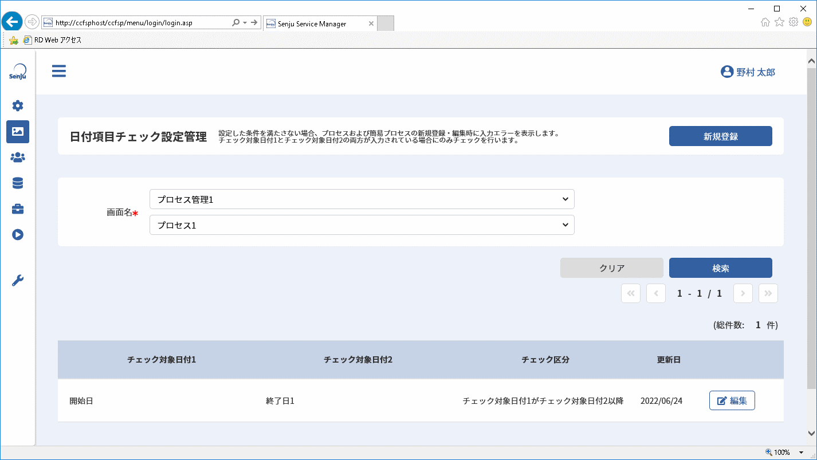This screenshot has height=460, width=817.
Task: Click the smiley feedback icon
Action: 807,22
